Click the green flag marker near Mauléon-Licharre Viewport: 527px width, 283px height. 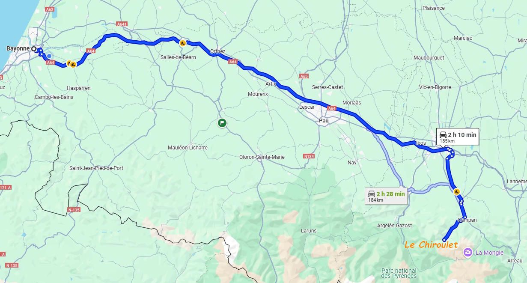click(222, 123)
